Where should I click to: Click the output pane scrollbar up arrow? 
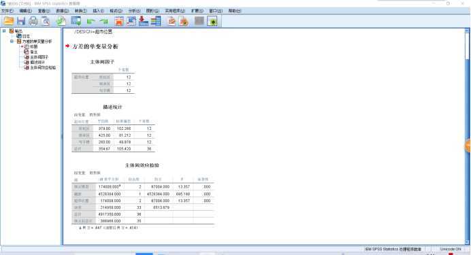(467, 31)
